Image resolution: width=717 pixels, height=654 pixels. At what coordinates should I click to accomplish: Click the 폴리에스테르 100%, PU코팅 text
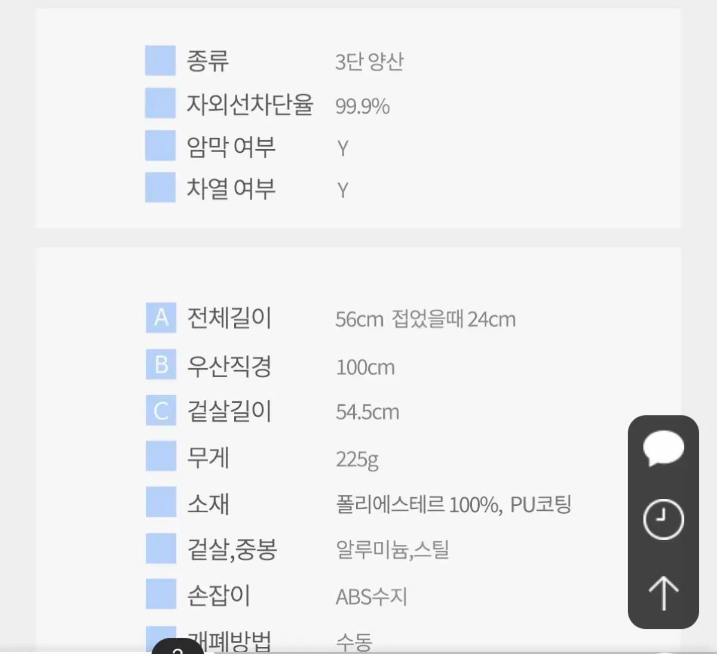coord(454,505)
